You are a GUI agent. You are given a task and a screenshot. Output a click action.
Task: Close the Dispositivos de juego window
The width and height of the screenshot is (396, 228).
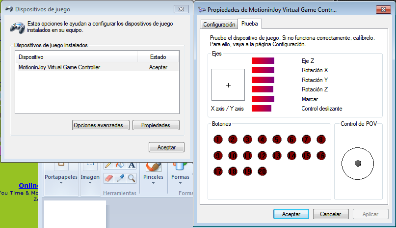(x=181, y=9)
